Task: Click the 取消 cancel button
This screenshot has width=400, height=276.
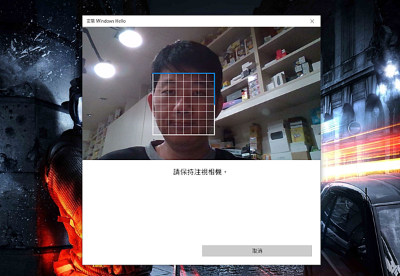Action: click(x=257, y=251)
